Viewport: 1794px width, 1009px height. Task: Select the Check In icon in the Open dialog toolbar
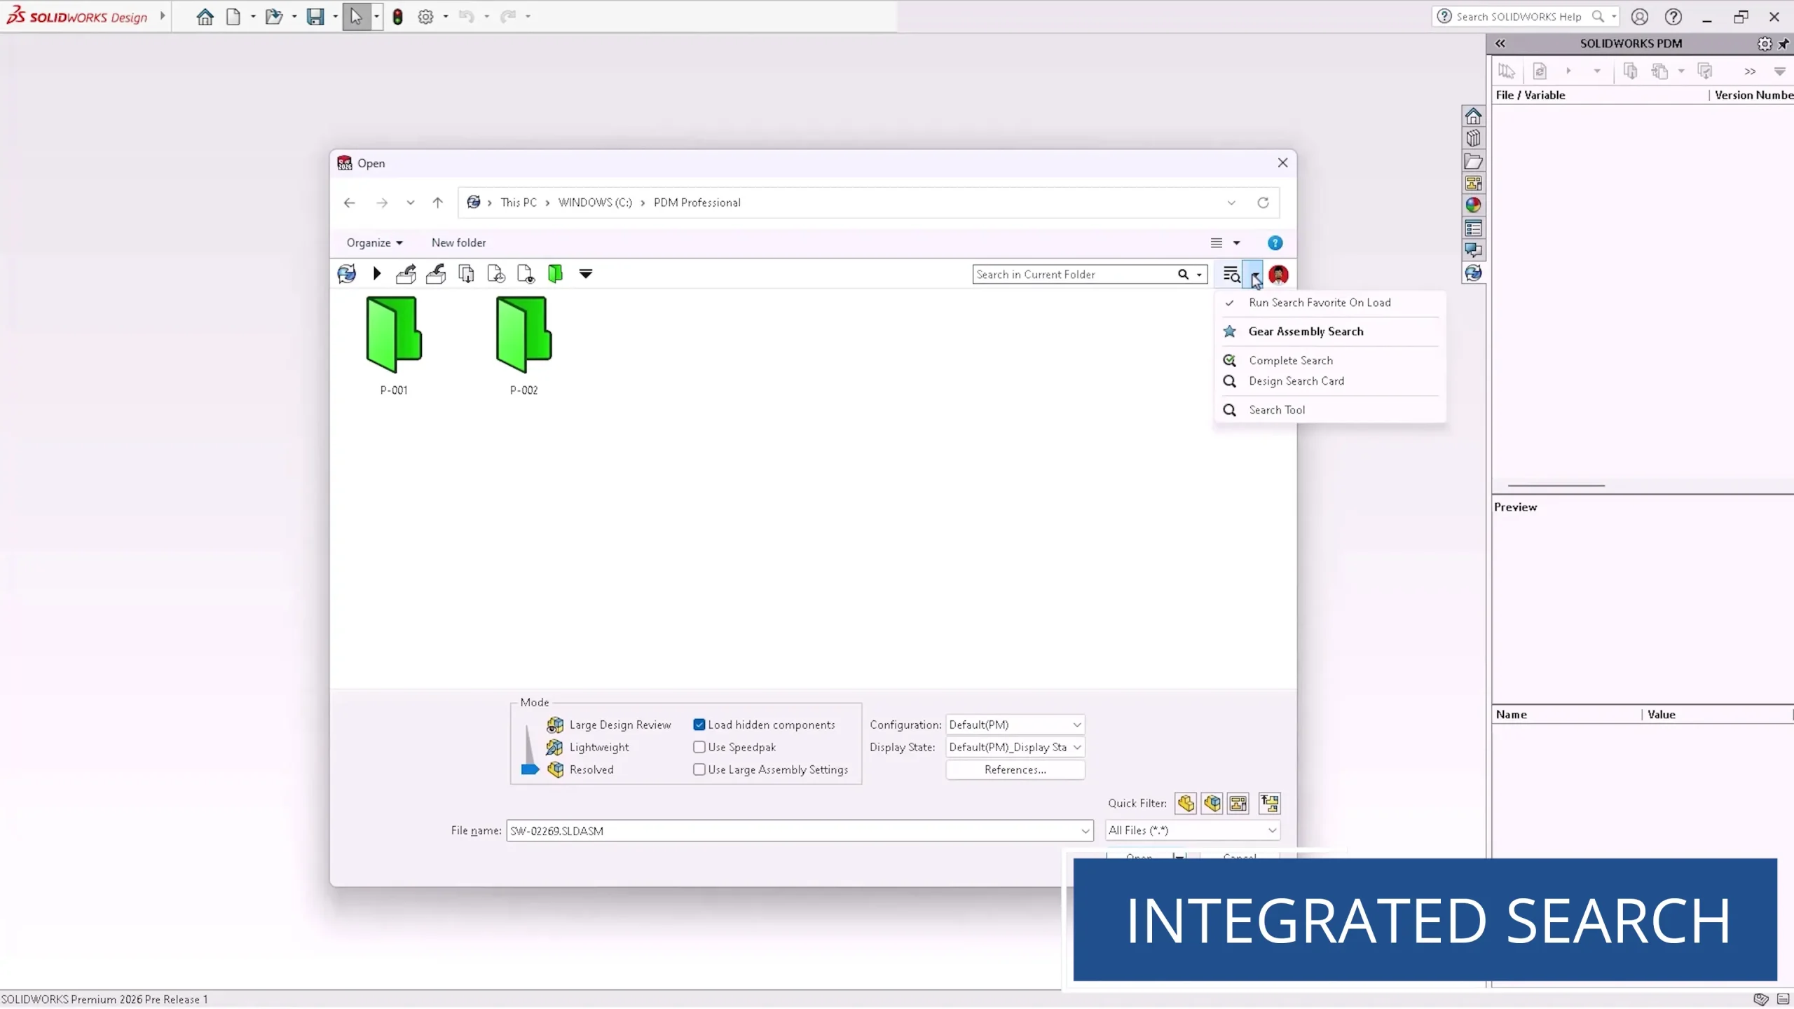(436, 273)
